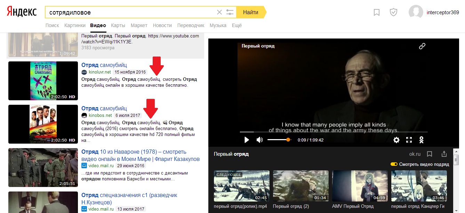Play the Первый отряд video

[x=247, y=140]
